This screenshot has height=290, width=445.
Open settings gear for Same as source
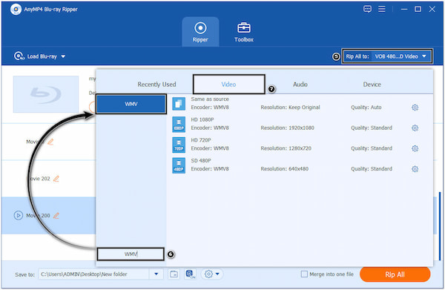point(415,108)
